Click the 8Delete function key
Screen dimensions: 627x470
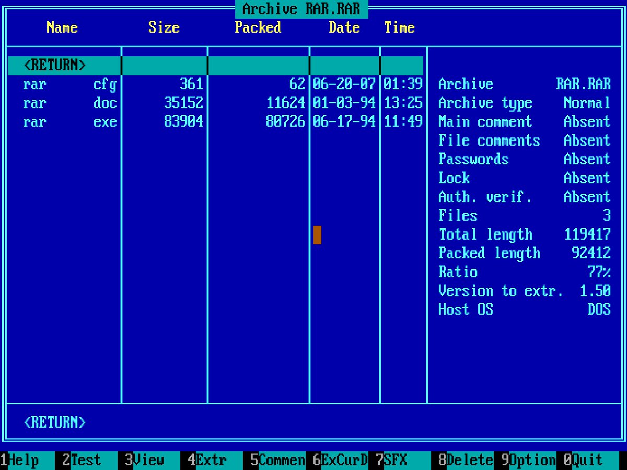click(466, 460)
